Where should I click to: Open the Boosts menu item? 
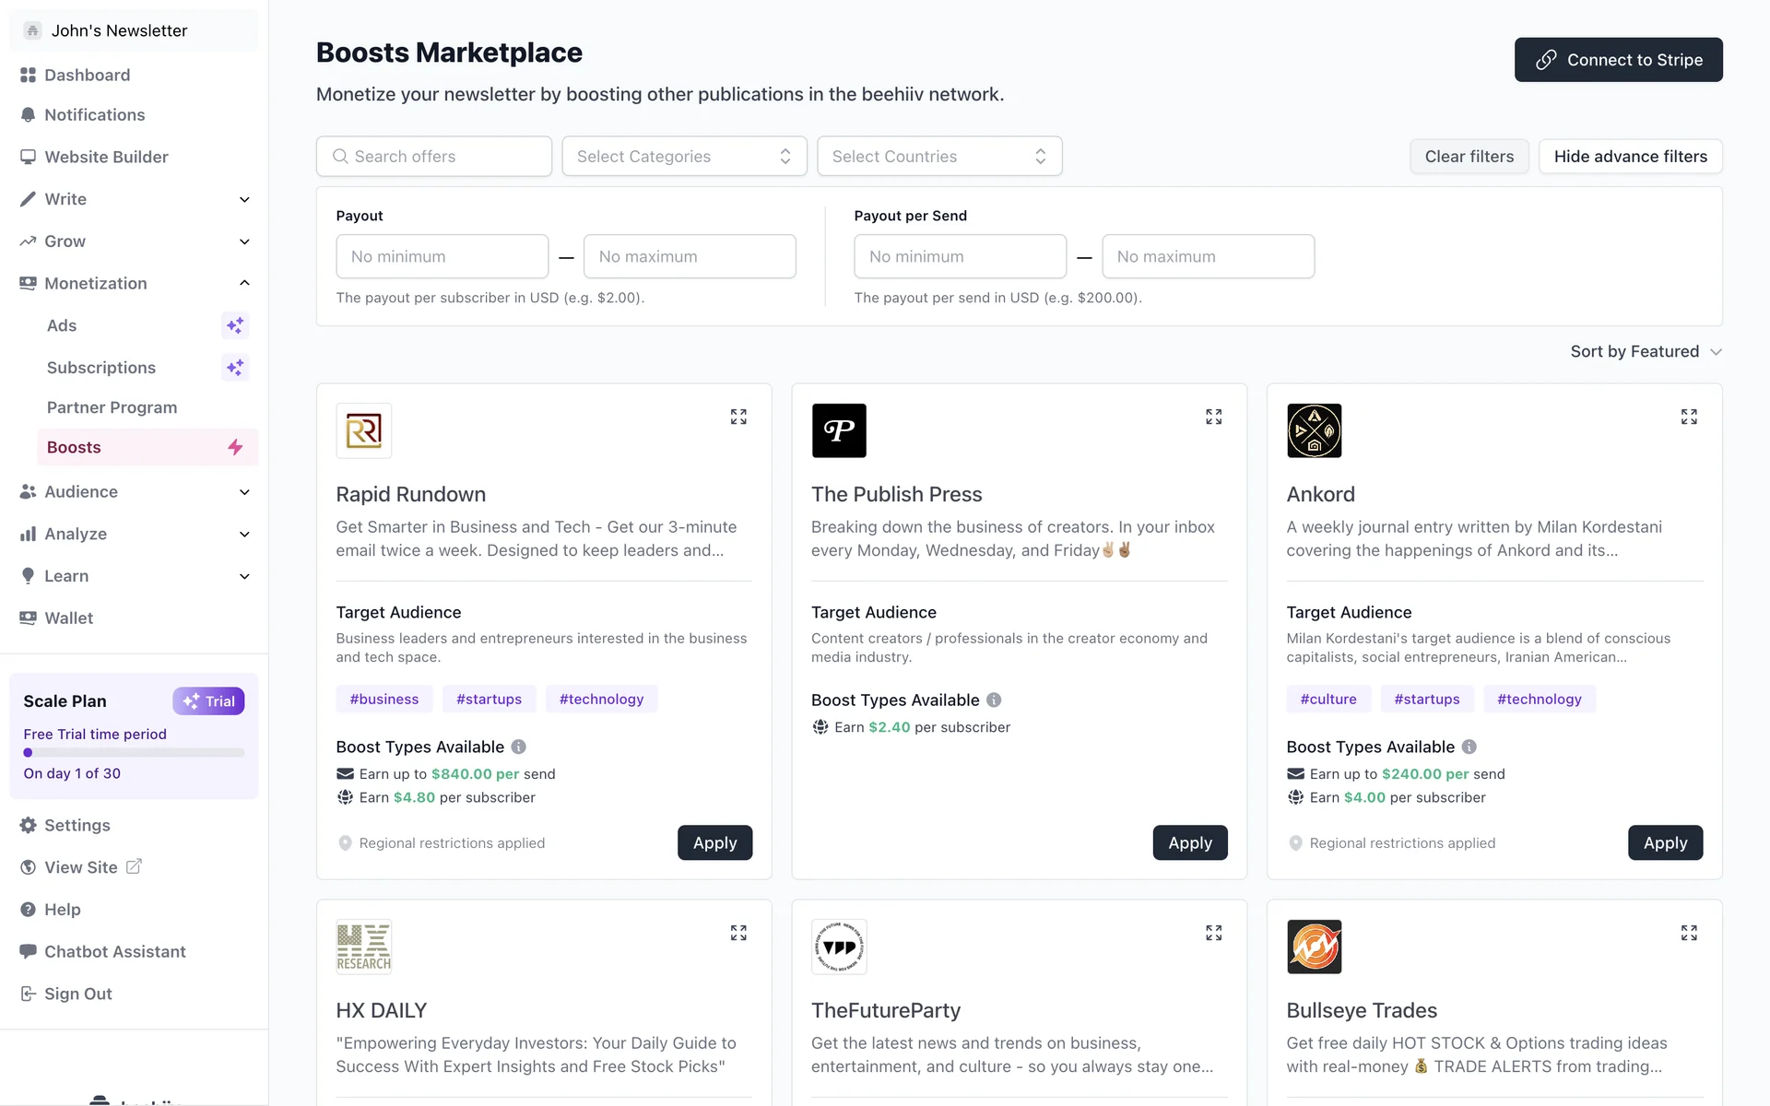tap(74, 447)
